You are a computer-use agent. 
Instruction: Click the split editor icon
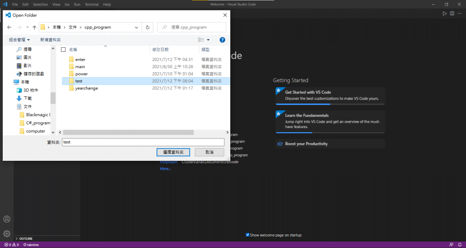click(452, 13)
